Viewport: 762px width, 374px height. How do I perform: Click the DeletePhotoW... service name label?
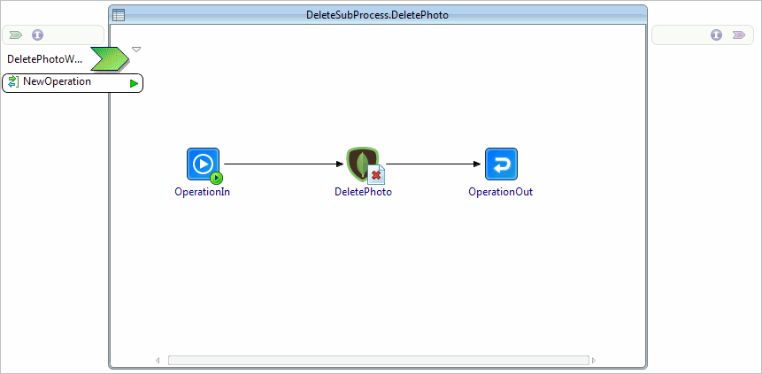(45, 59)
